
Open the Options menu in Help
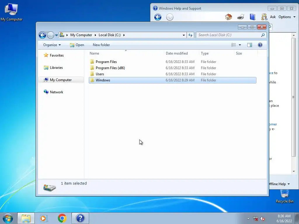(287, 17)
